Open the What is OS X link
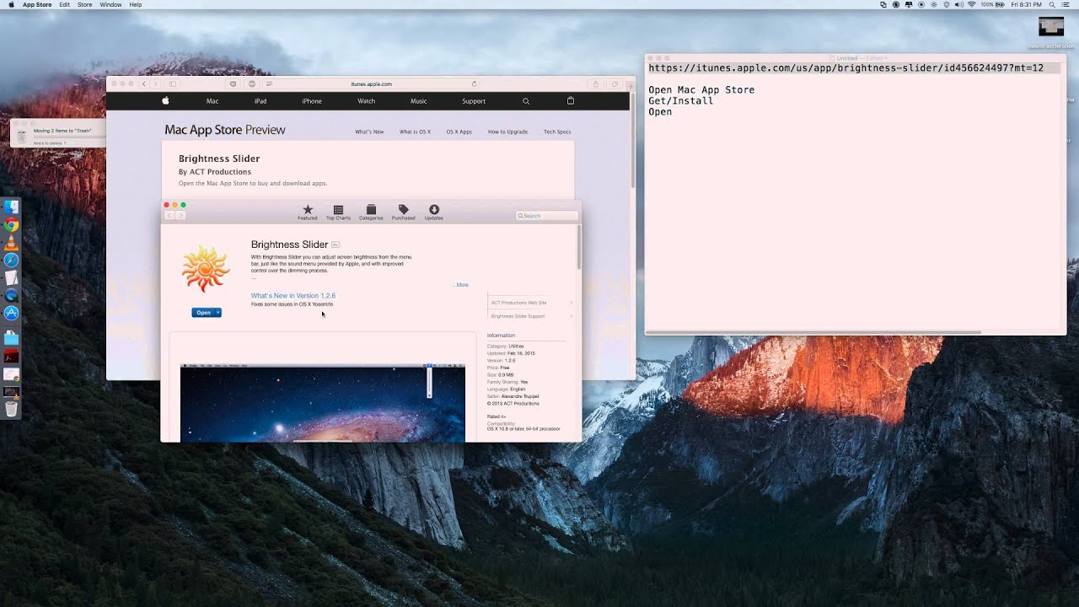 coord(415,132)
